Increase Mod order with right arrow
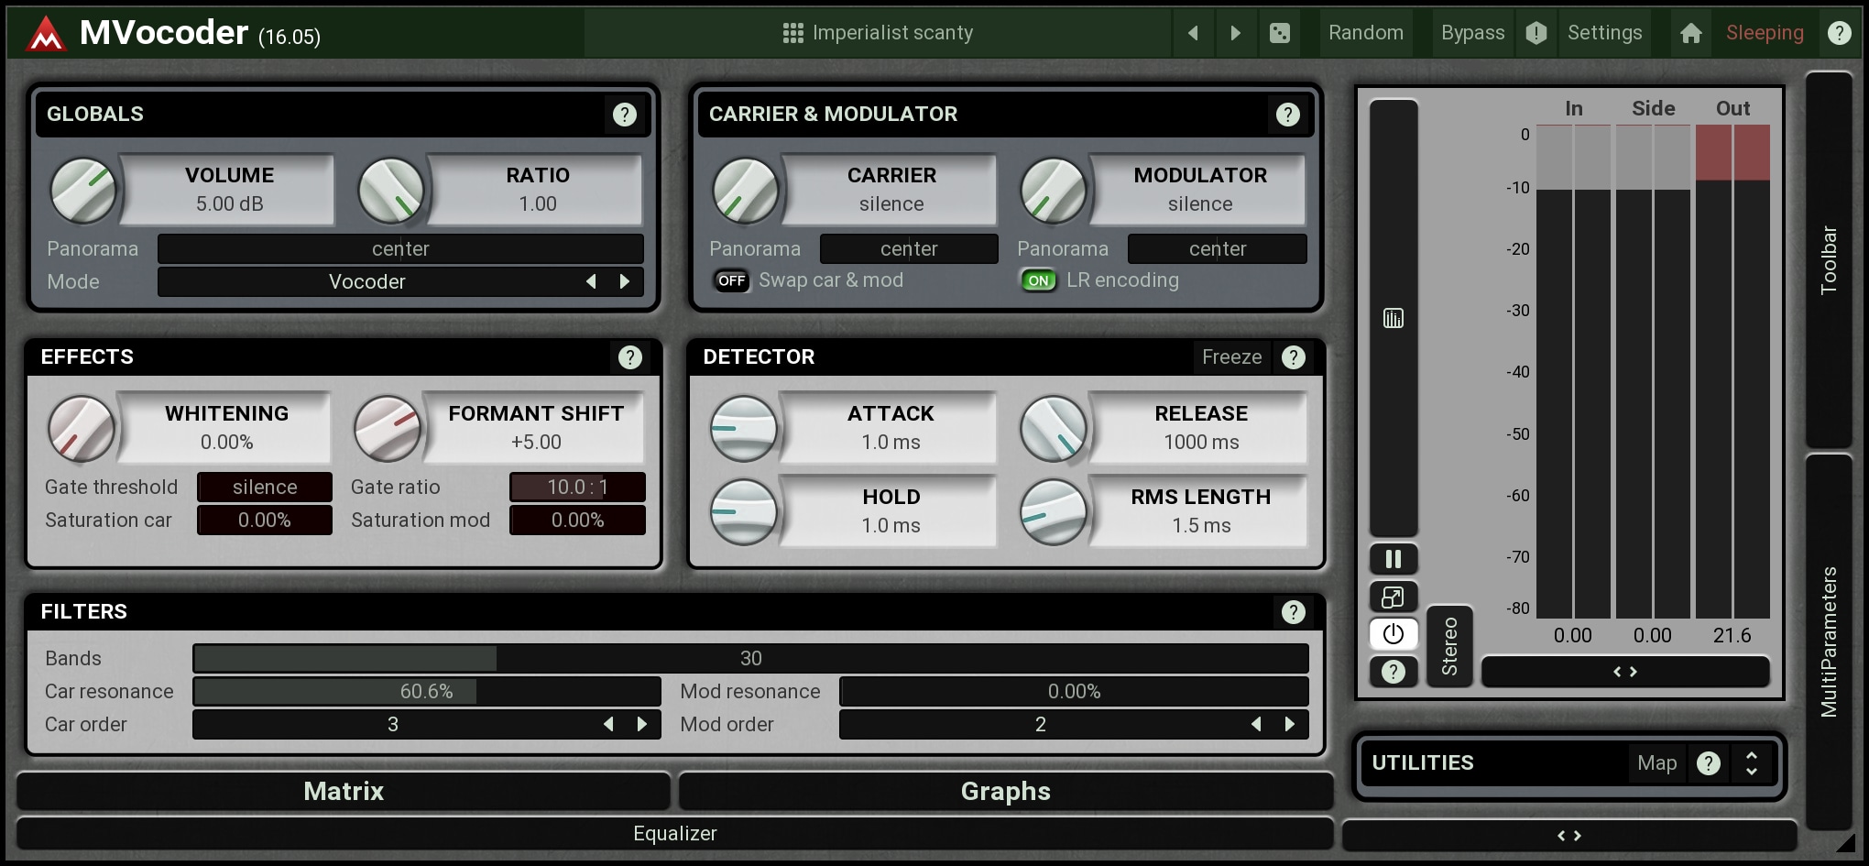This screenshot has width=1869, height=866. pos(1290,724)
